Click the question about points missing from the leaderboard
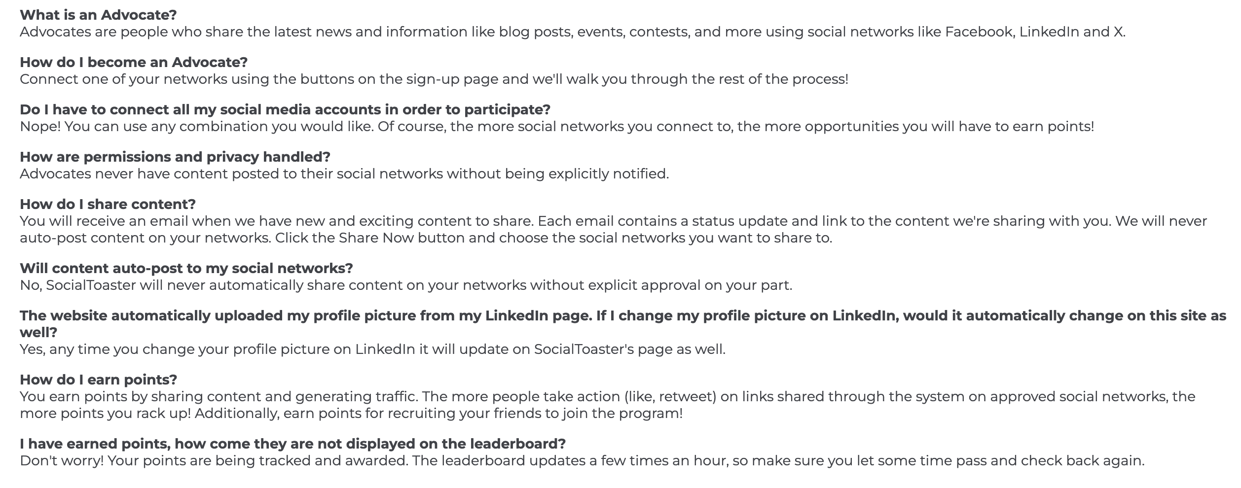The width and height of the screenshot is (1241, 488). [292, 444]
